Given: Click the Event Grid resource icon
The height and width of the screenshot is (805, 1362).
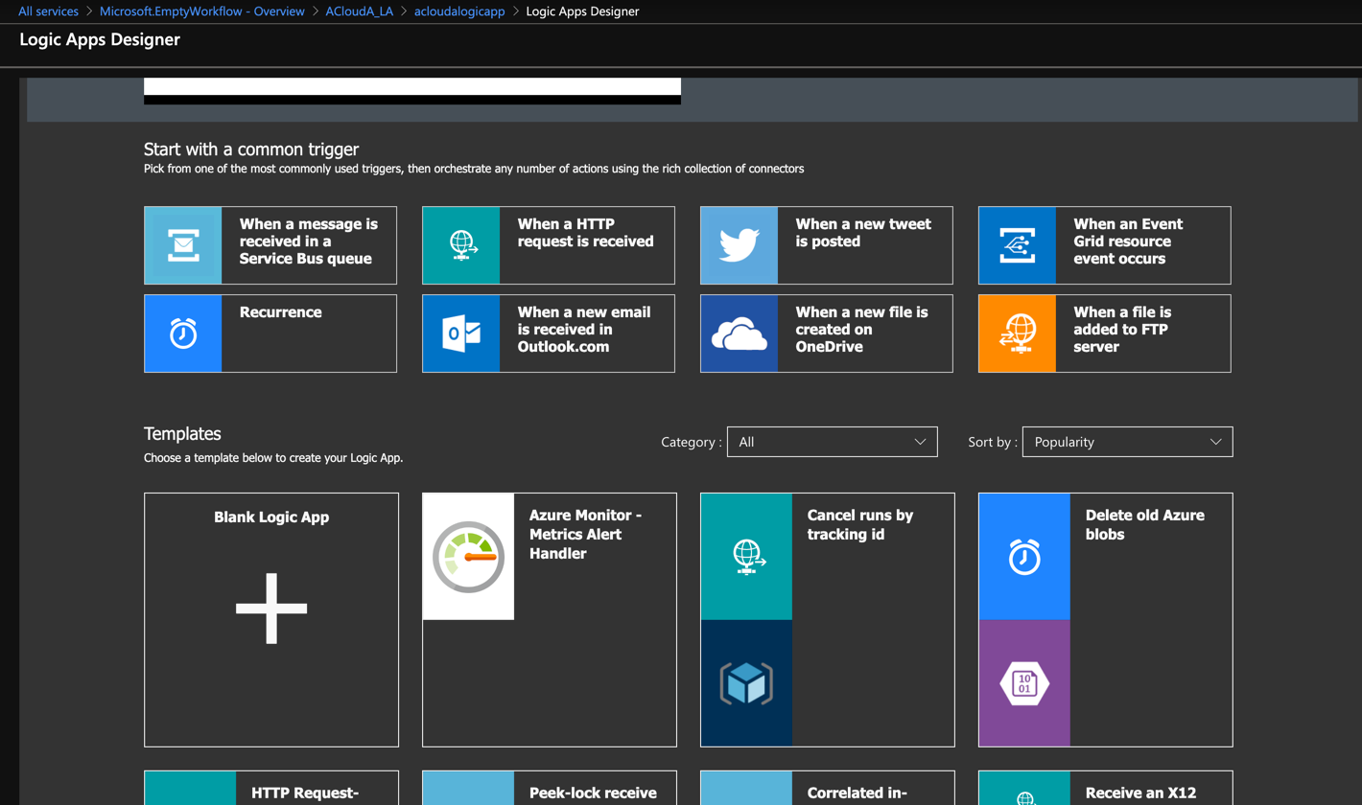Looking at the screenshot, I should coord(1018,245).
